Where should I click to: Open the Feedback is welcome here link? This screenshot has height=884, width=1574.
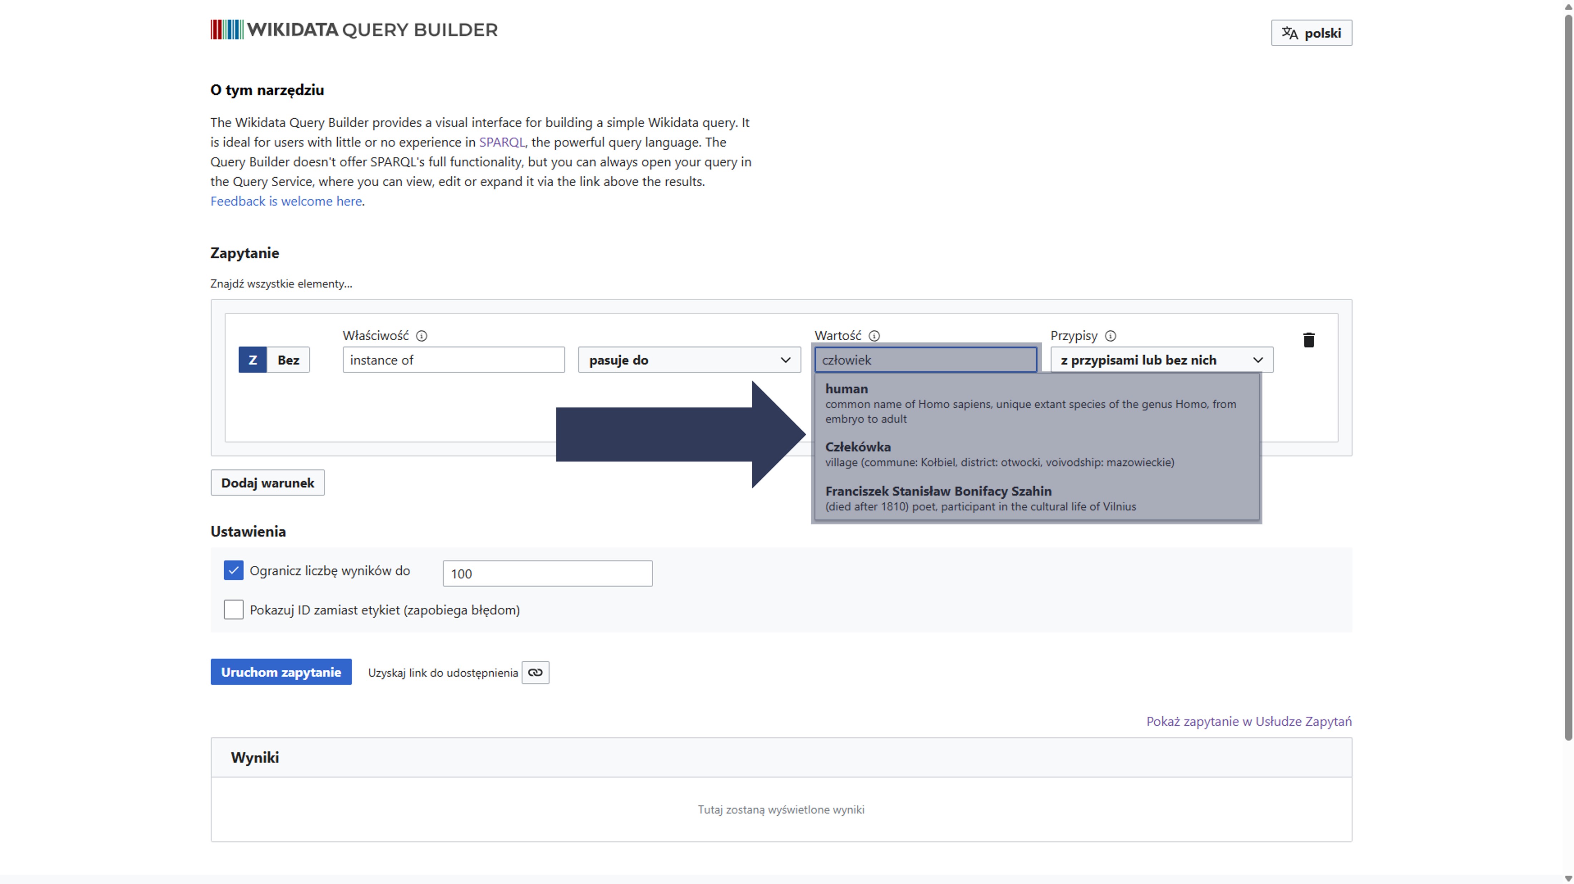click(x=286, y=201)
